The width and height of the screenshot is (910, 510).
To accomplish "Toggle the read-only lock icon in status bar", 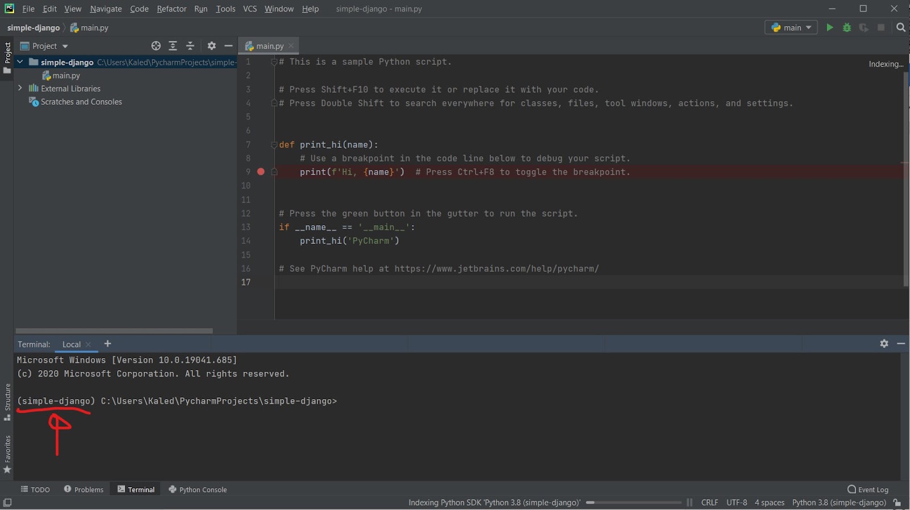I will pos(897,503).
